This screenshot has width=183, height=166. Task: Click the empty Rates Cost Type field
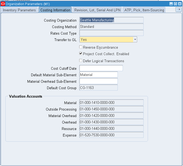coord(112,33)
